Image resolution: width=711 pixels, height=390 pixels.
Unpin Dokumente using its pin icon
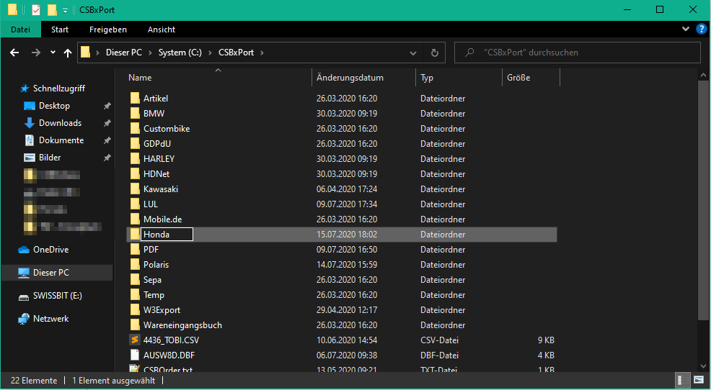click(107, 141)
